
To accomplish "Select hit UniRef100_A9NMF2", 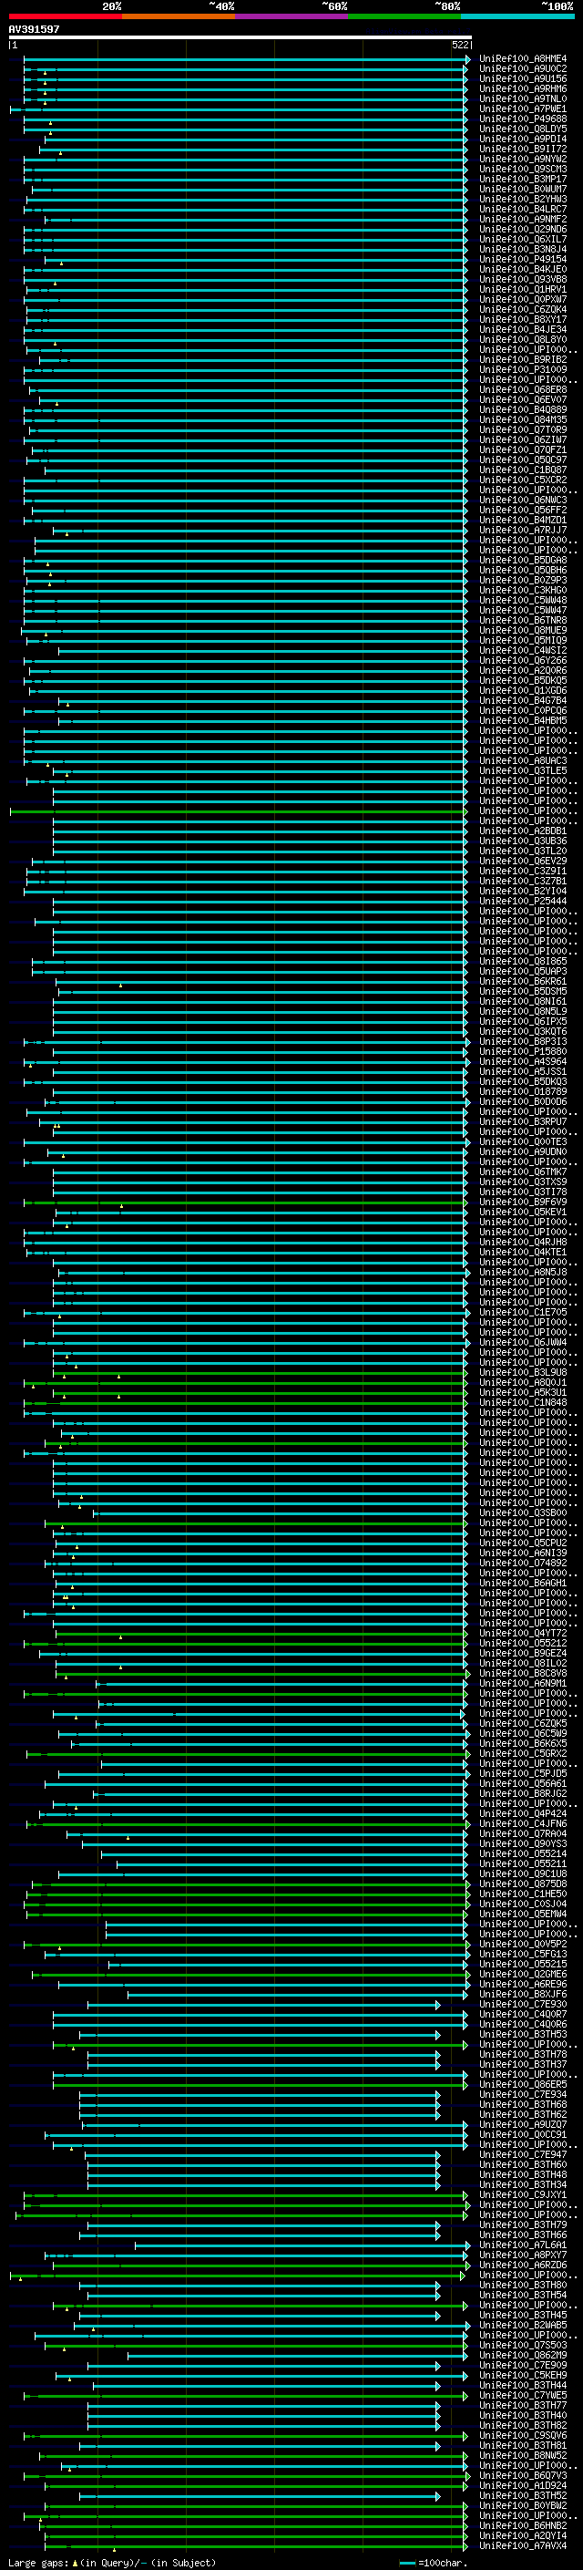I will [x=523, y=219].
